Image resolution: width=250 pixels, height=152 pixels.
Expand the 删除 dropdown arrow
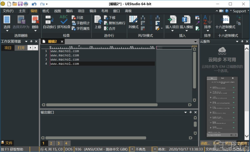[35, 31]
